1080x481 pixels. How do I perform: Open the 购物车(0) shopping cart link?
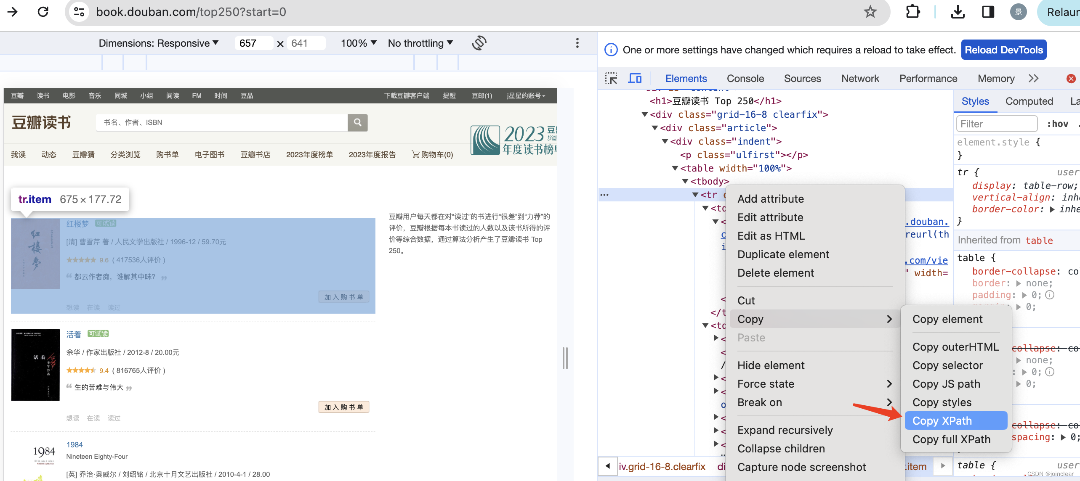tap(433, 155)
